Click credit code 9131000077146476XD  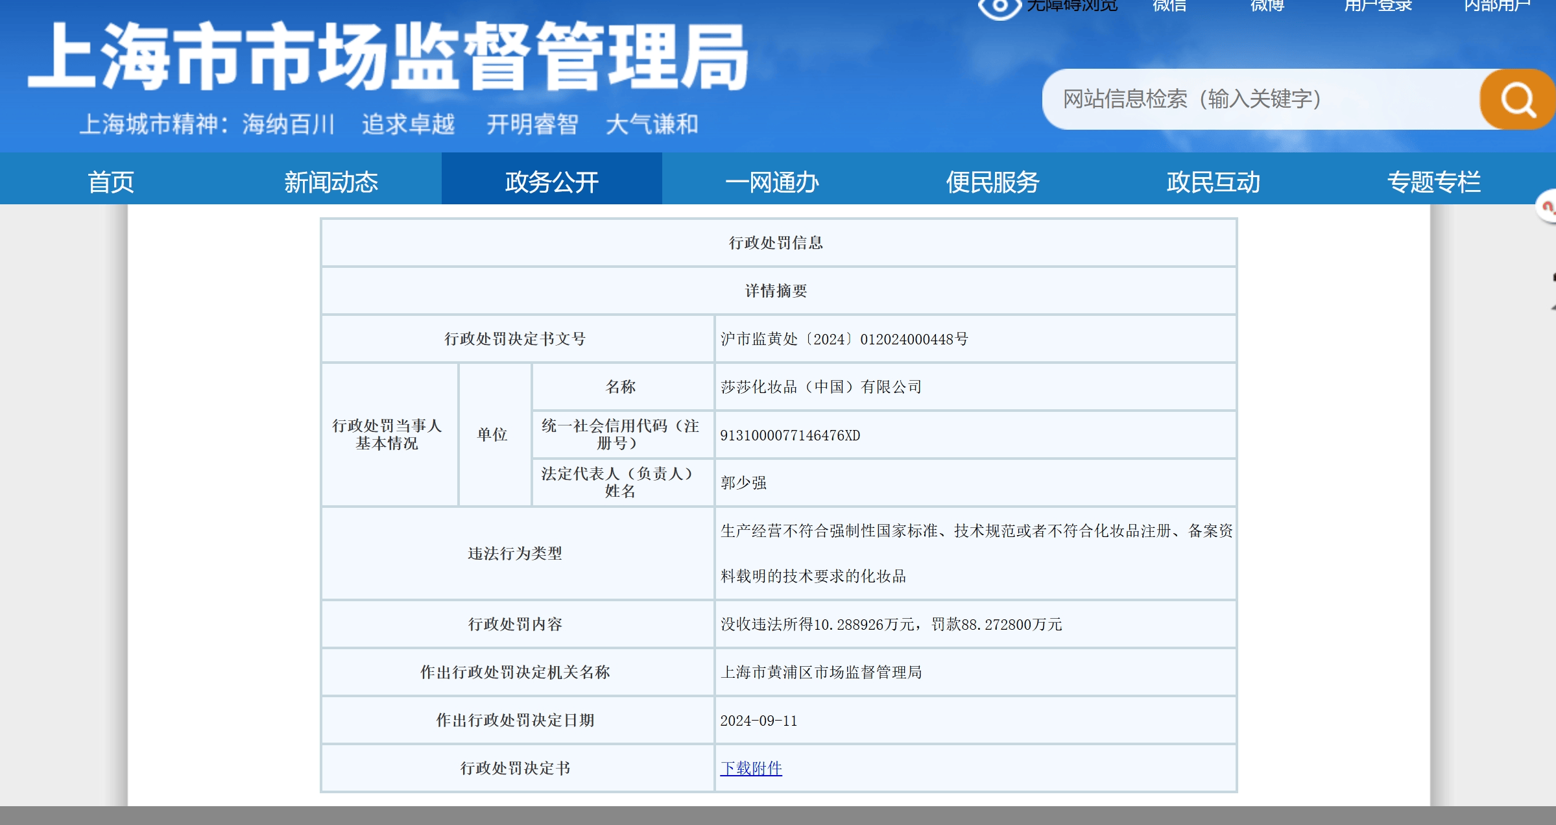click(x=790, y=435)
